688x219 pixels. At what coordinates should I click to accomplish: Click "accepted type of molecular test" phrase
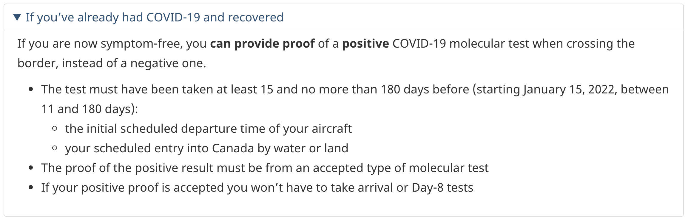coord(400,168)
